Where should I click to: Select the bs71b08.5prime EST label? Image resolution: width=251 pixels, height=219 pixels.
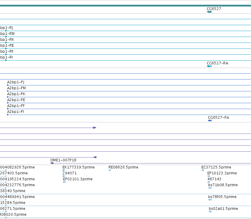coord(223,185)
